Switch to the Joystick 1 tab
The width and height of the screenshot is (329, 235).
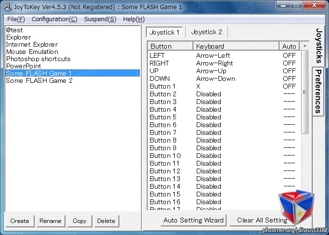[x=164, y=32]
